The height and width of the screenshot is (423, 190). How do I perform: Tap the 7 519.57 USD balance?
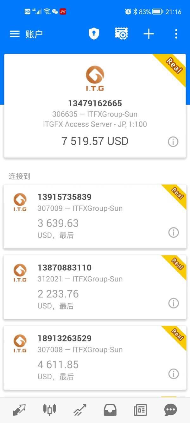95,141
